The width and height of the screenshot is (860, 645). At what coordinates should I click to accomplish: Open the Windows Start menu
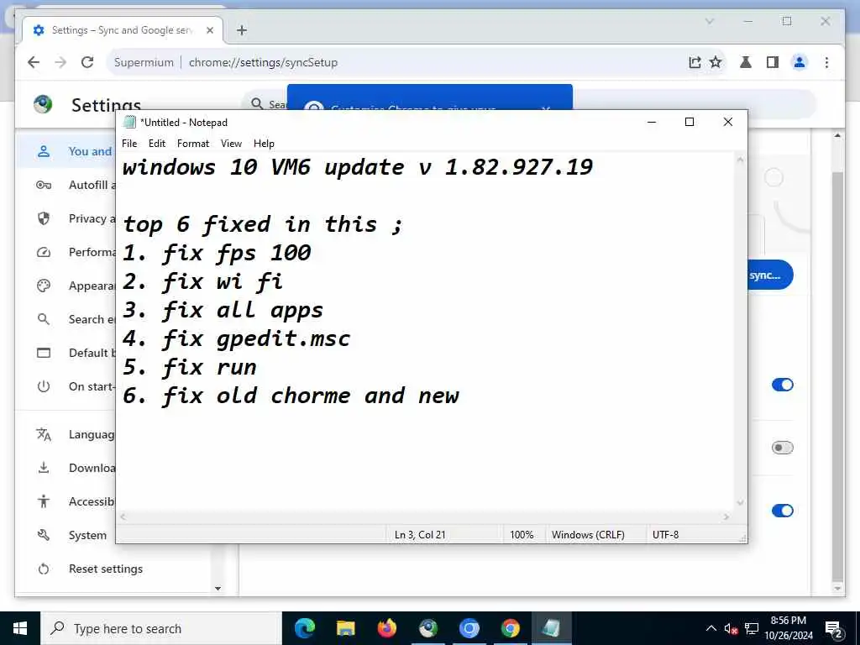click(x=20, y=628)
